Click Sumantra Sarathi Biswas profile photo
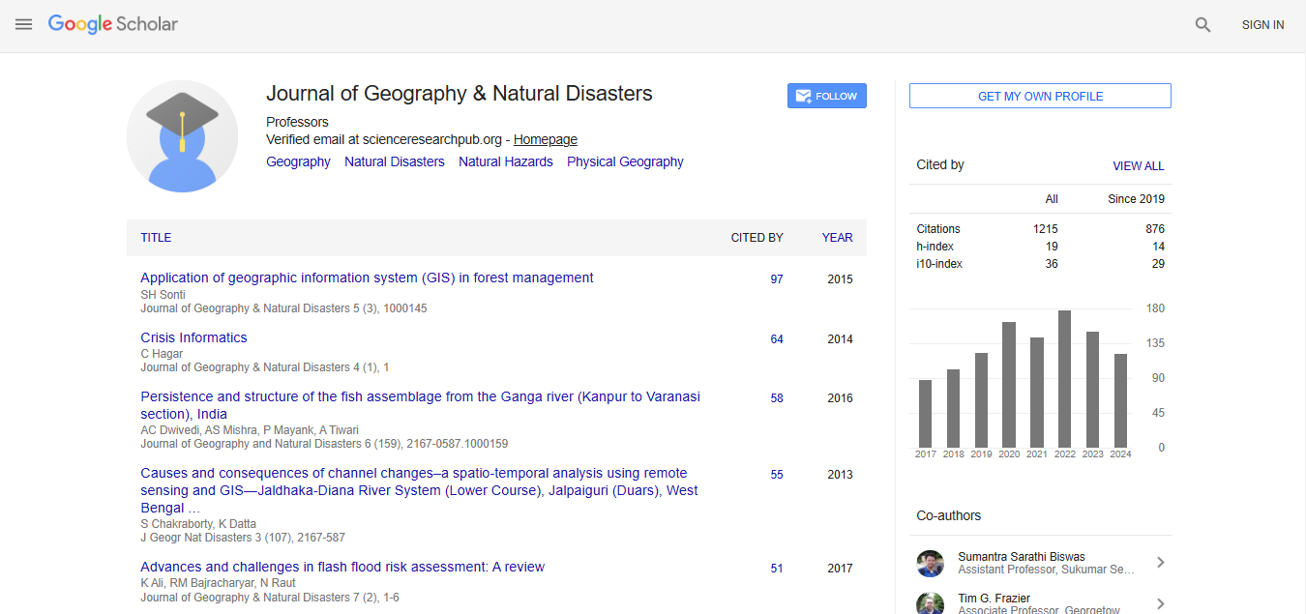The image size is (1306, 614). 930,564
